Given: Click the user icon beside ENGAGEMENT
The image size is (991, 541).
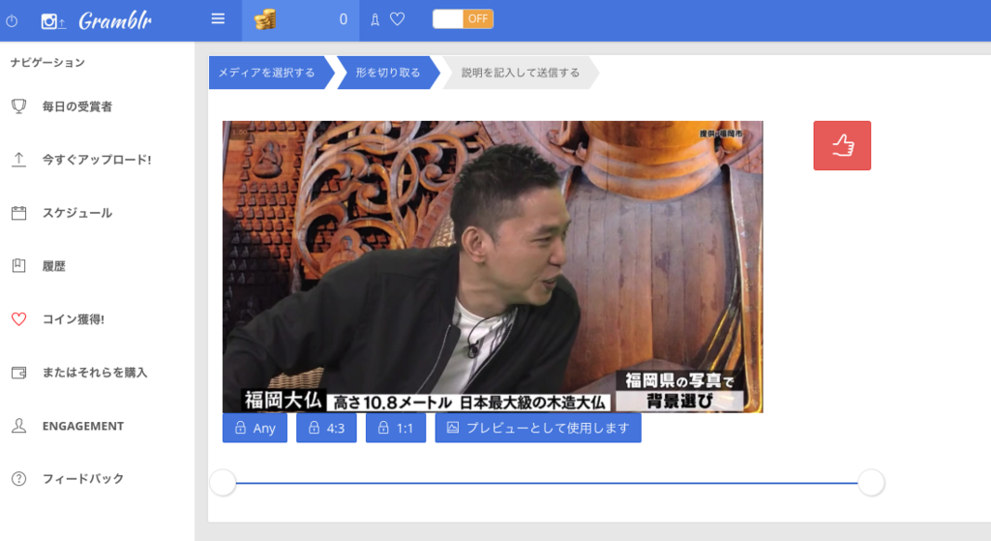Looking at the screenshot, I should [x=19, y=426].
